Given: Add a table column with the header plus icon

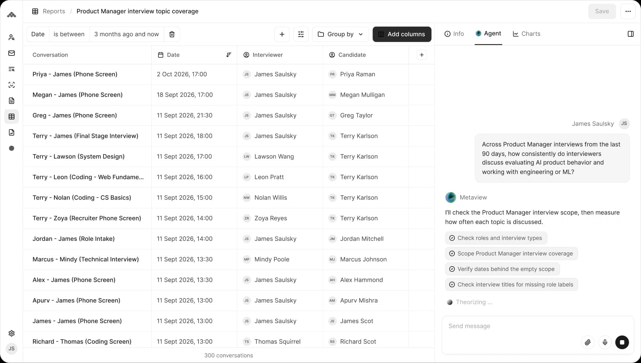Looking at the screenshot, I should [x=422, y=55].
